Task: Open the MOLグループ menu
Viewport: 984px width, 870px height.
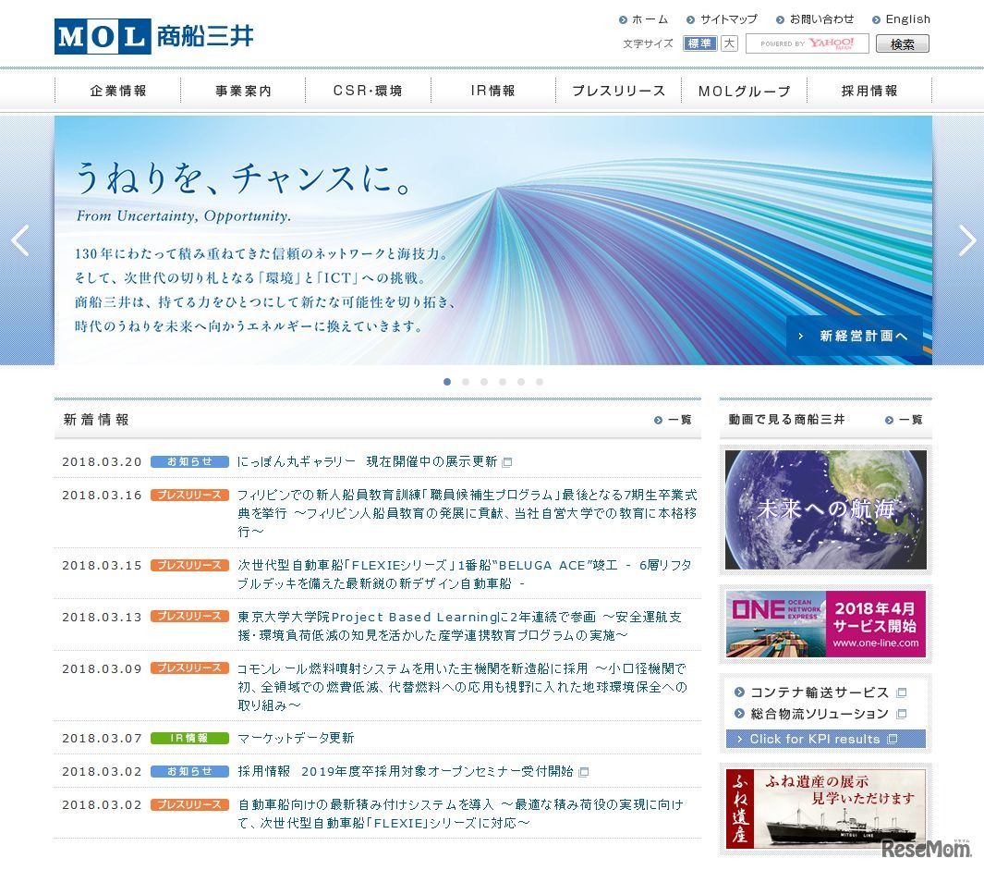Action: pos(745,92)
